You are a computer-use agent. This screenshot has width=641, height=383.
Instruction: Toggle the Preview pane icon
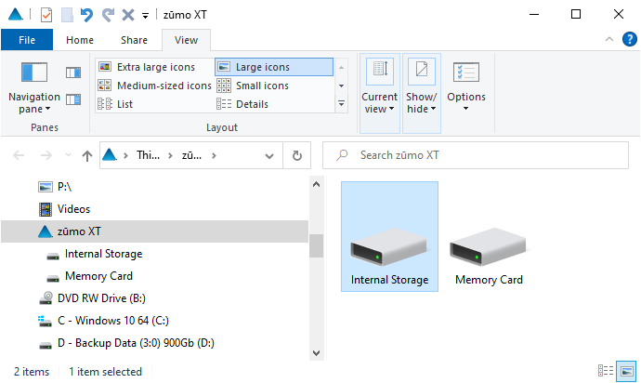[x=73, y=73]
